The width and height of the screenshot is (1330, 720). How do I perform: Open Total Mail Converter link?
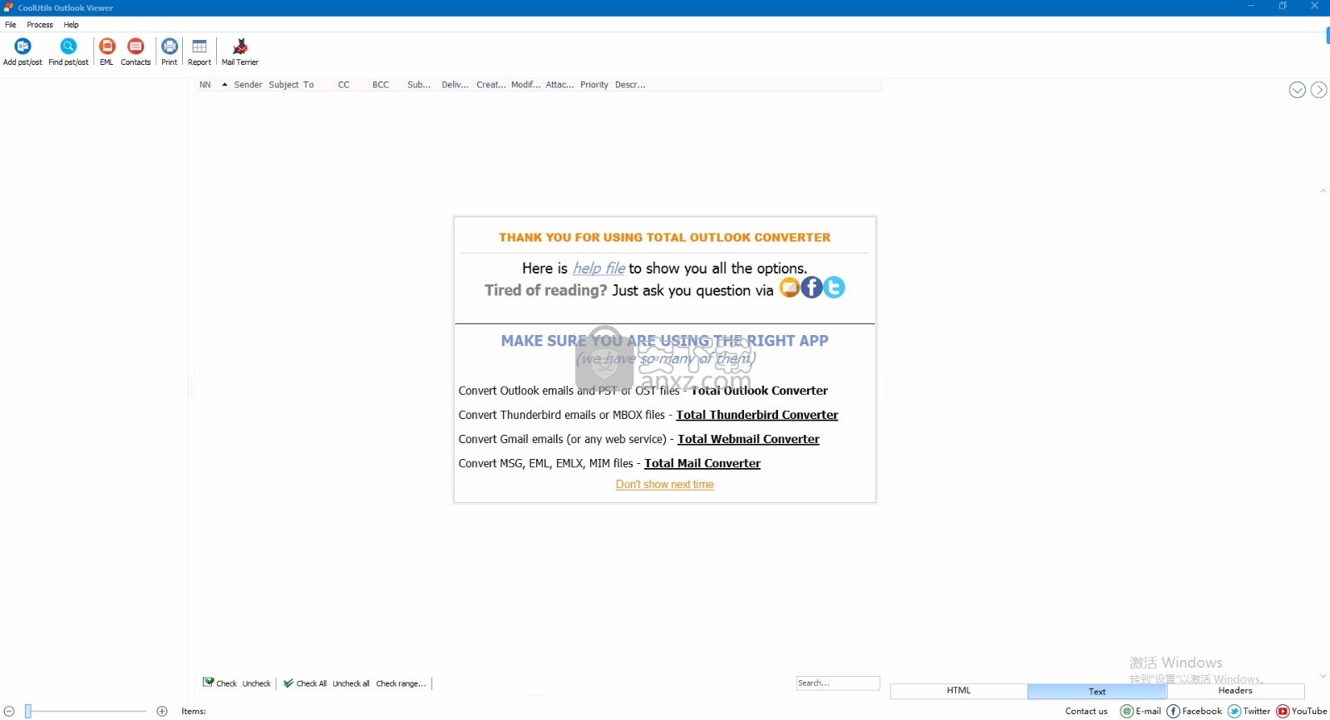pos(702,463)
